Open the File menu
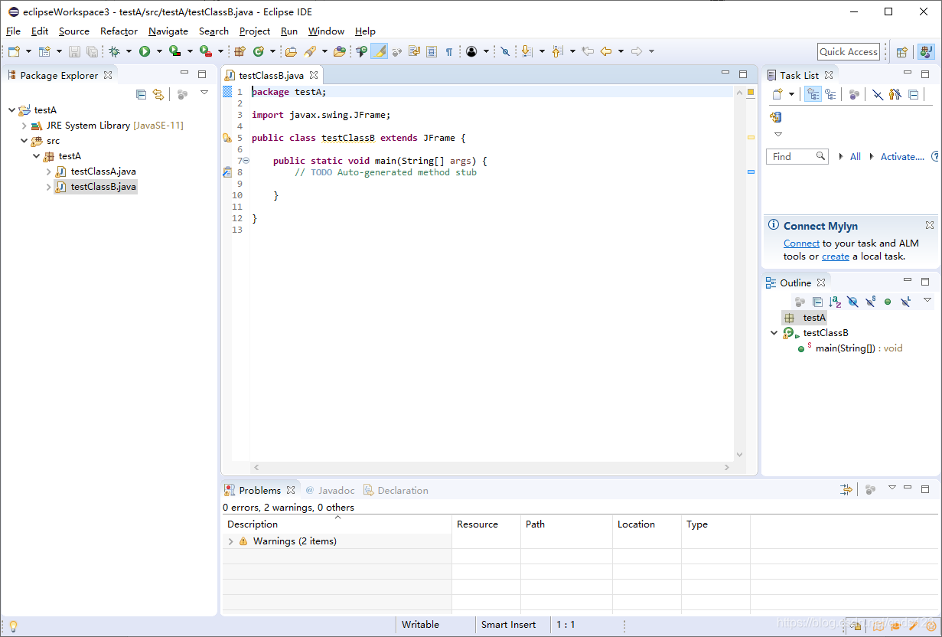 coord(13,31)
